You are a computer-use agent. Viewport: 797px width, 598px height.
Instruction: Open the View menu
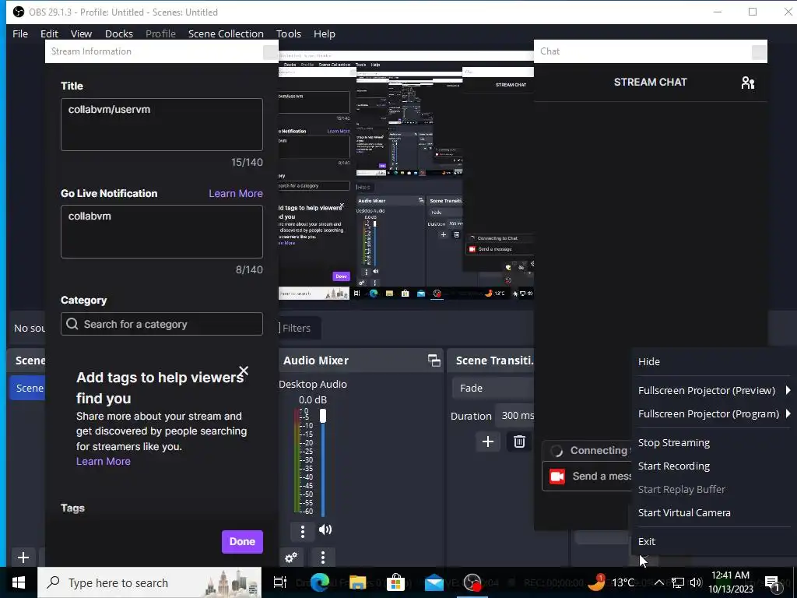[x=81, y=33]
